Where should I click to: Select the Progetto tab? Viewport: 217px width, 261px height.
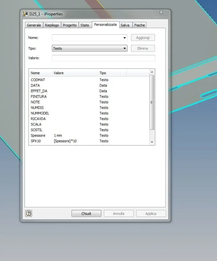(x=70, y=25)
